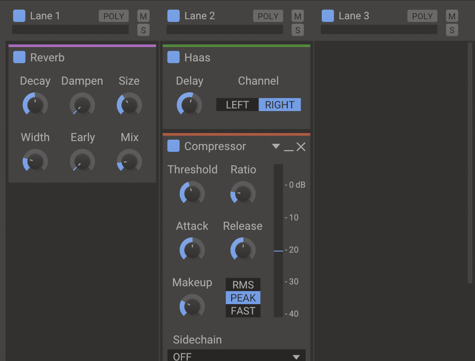475x361 pixels.
Task: Bypass the Reverb effect with its enable square
Action: [19, 57]
